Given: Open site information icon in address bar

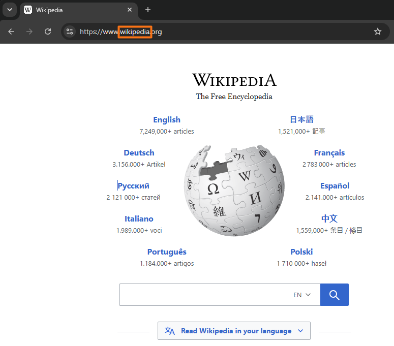Looking at the screenshot, I should click(70, 32).
